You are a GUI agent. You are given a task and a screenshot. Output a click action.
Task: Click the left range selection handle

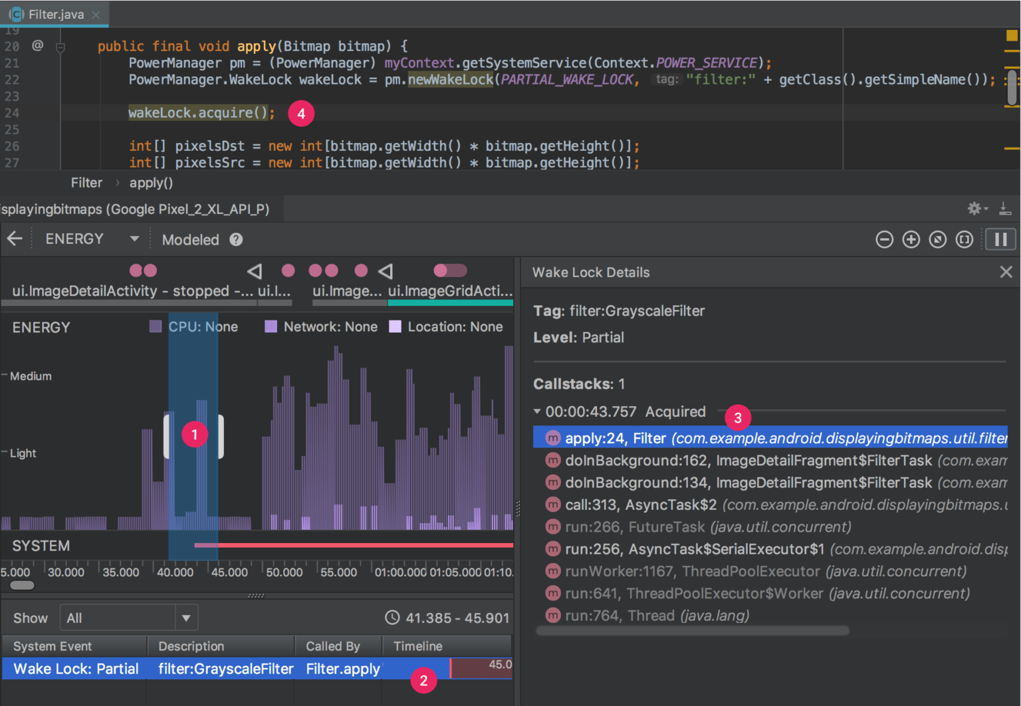[168, 437]
